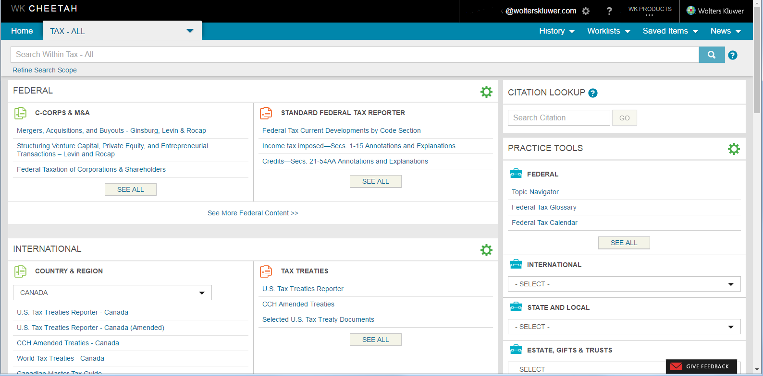Image resolution: width=763 pixels, height=376 pixels.
Task: Click the International practice tools briefcase icon
Action: (x=516, y=264)
